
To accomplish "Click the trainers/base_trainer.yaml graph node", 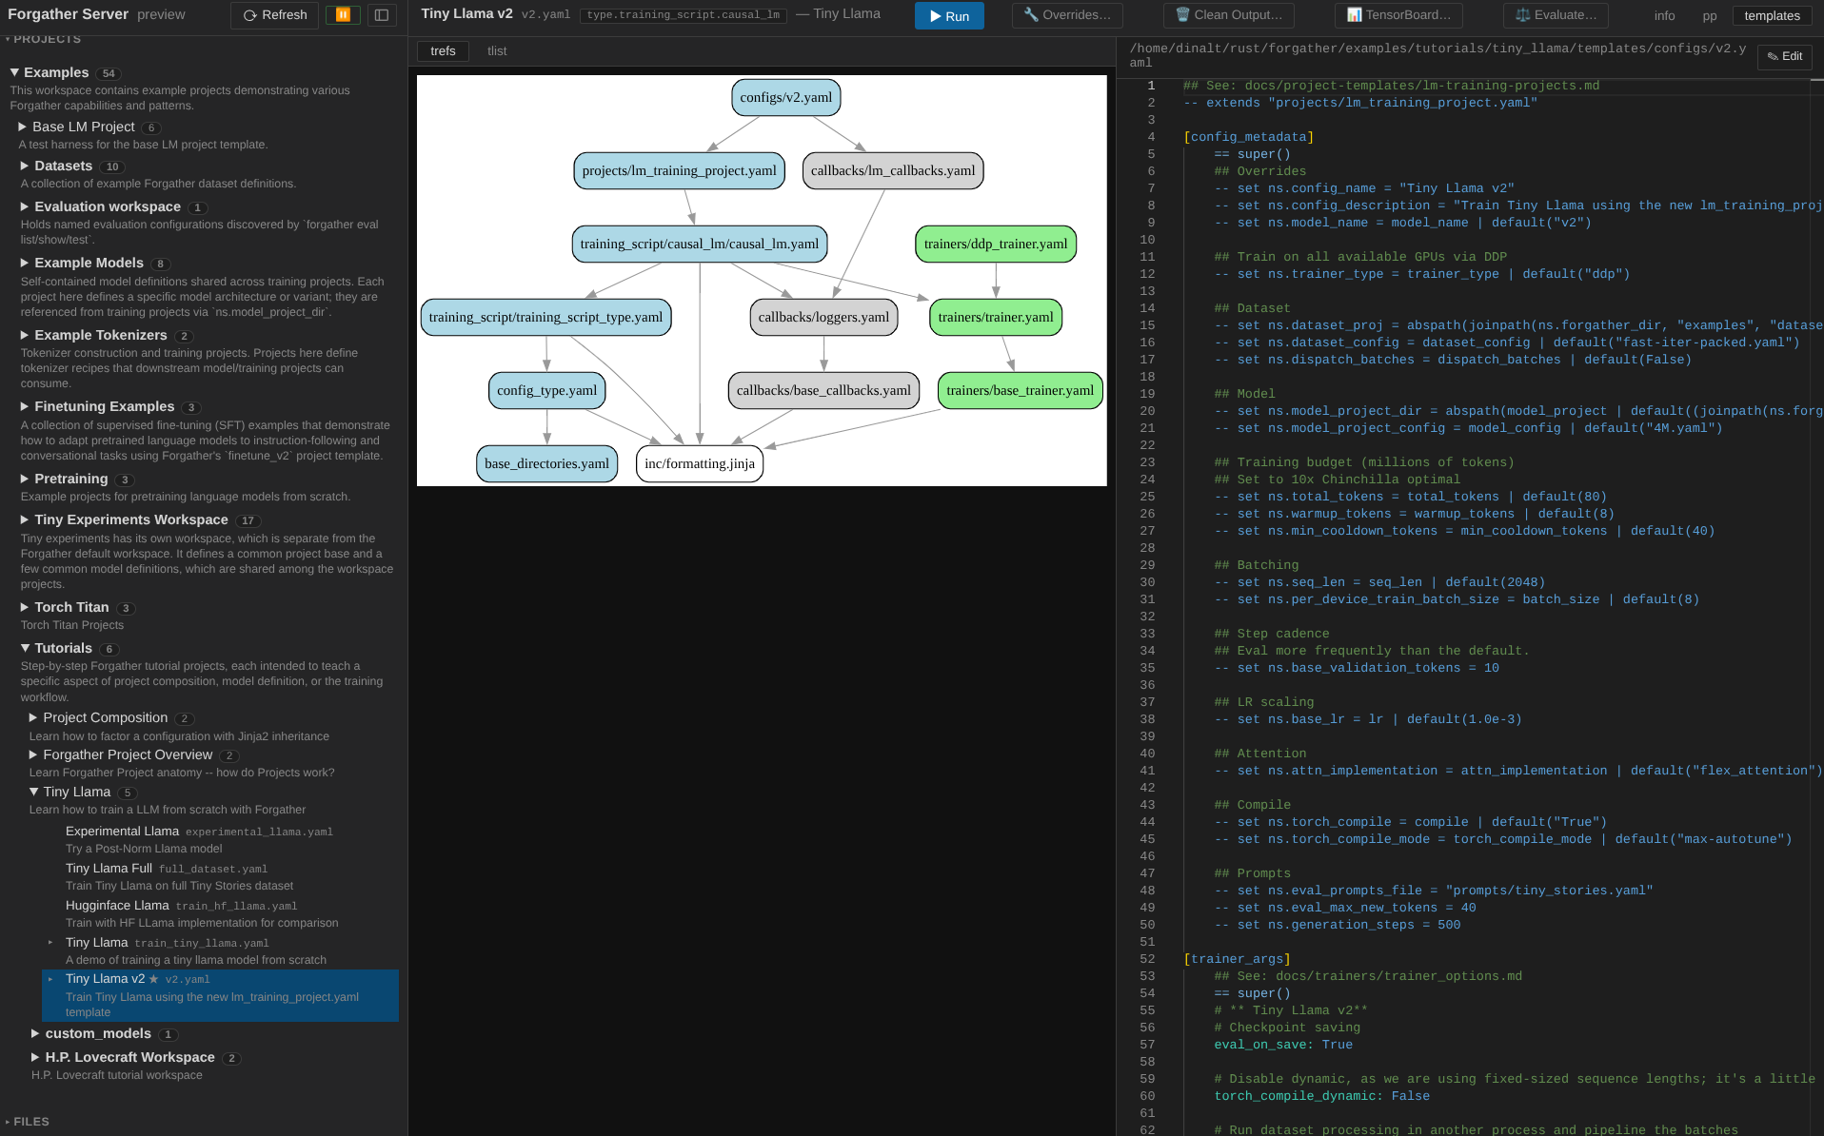I will [x=1020, y=390].
